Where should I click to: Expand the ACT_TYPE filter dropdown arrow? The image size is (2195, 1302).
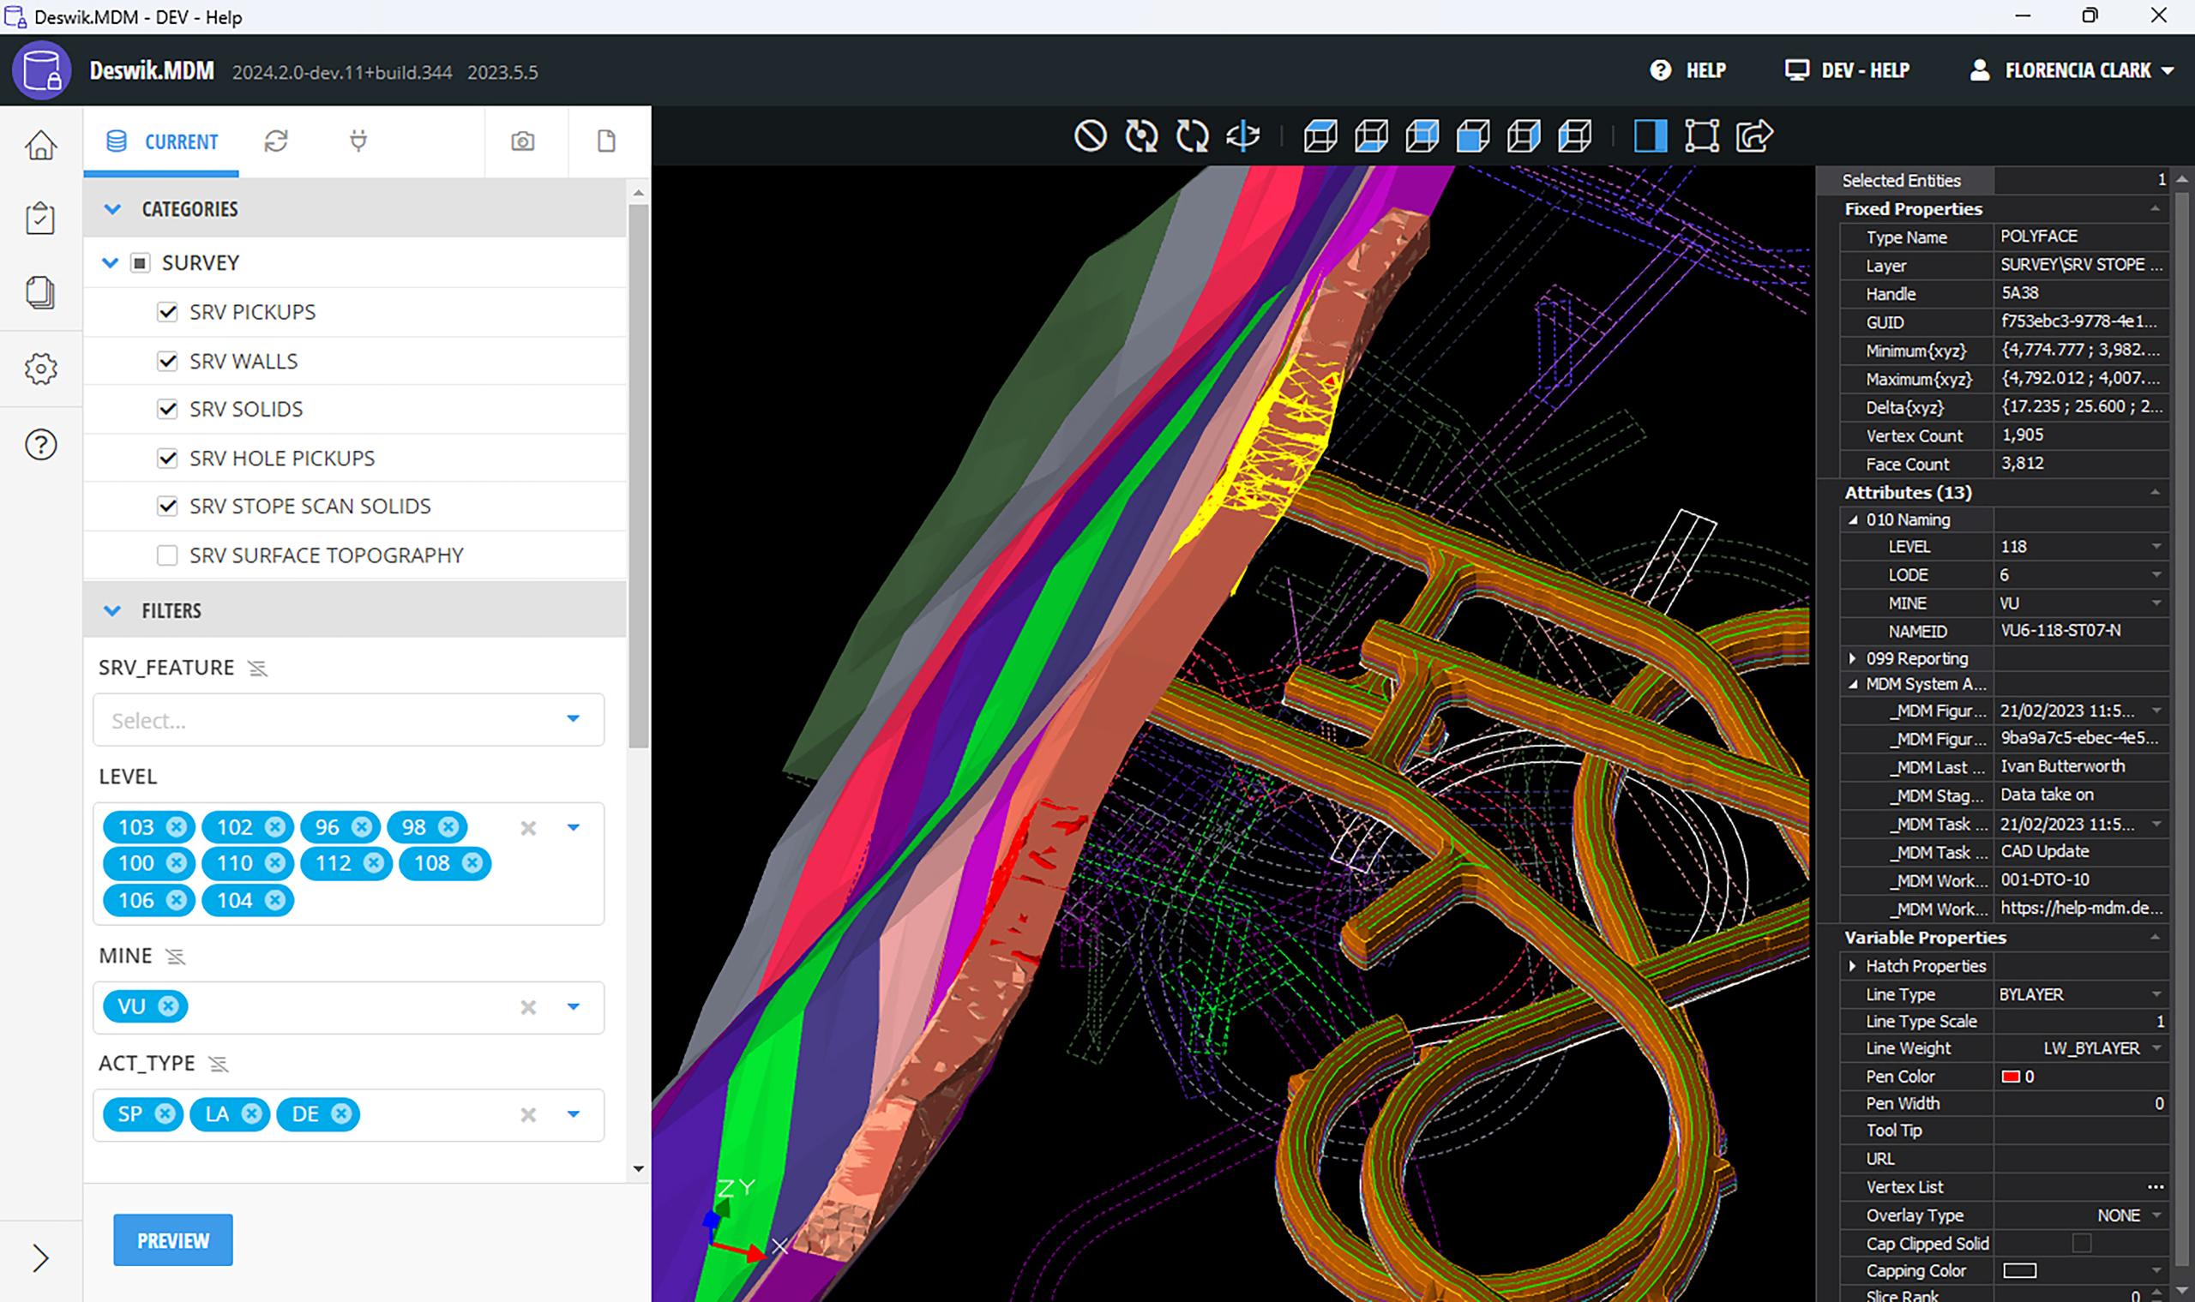(x=574, y=1113)
